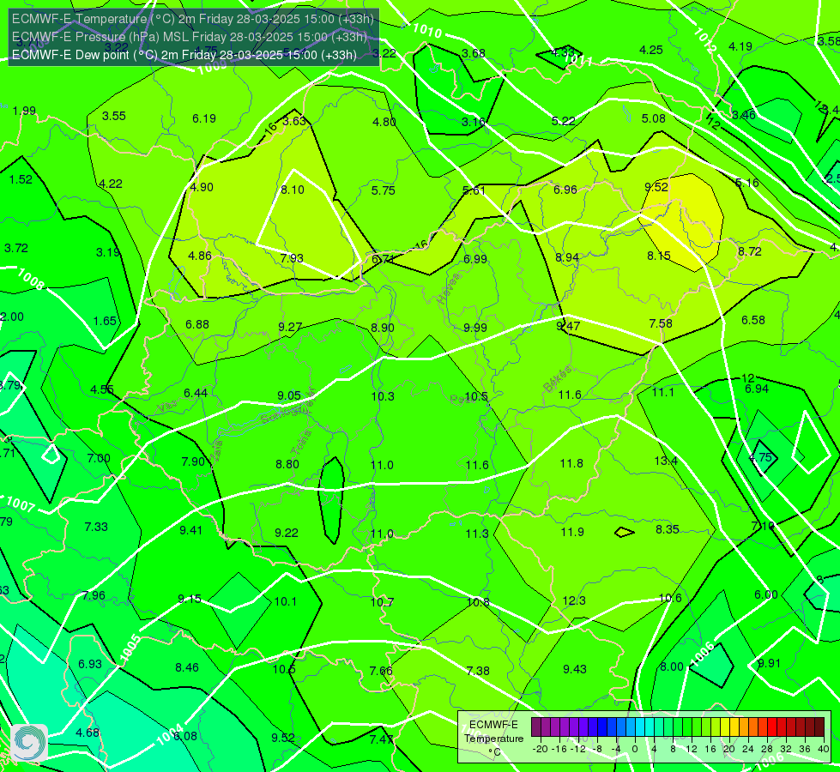
Task: Click the 4.68 value on the map
Action: pos(88,733)
